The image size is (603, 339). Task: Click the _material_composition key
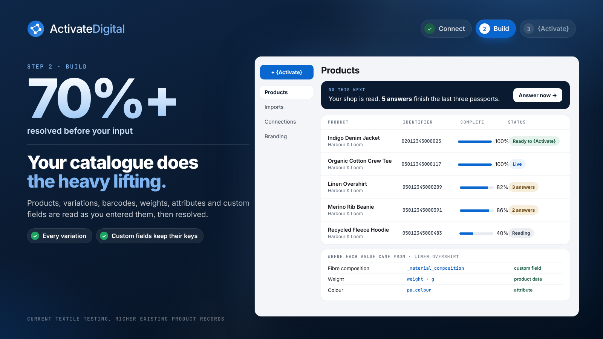(x=435, y=268)
